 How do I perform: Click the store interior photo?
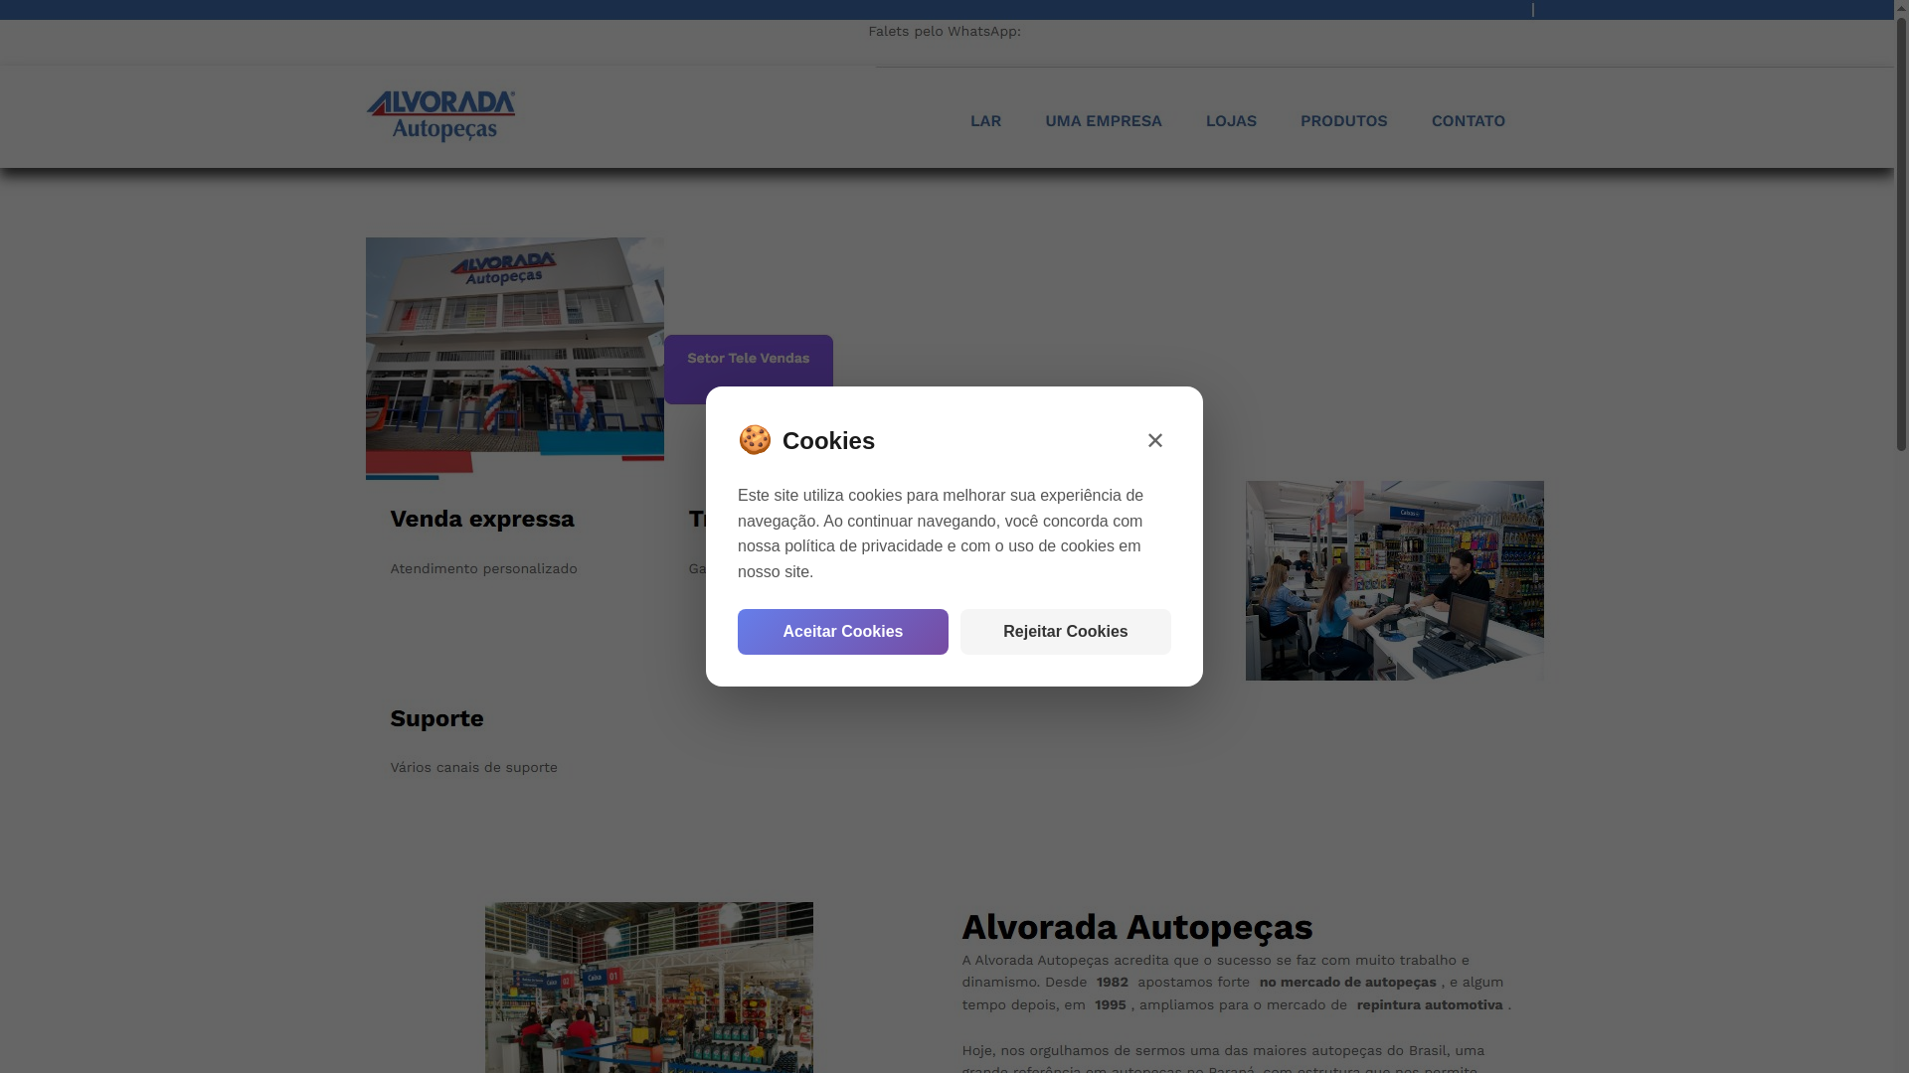(648, 988)
